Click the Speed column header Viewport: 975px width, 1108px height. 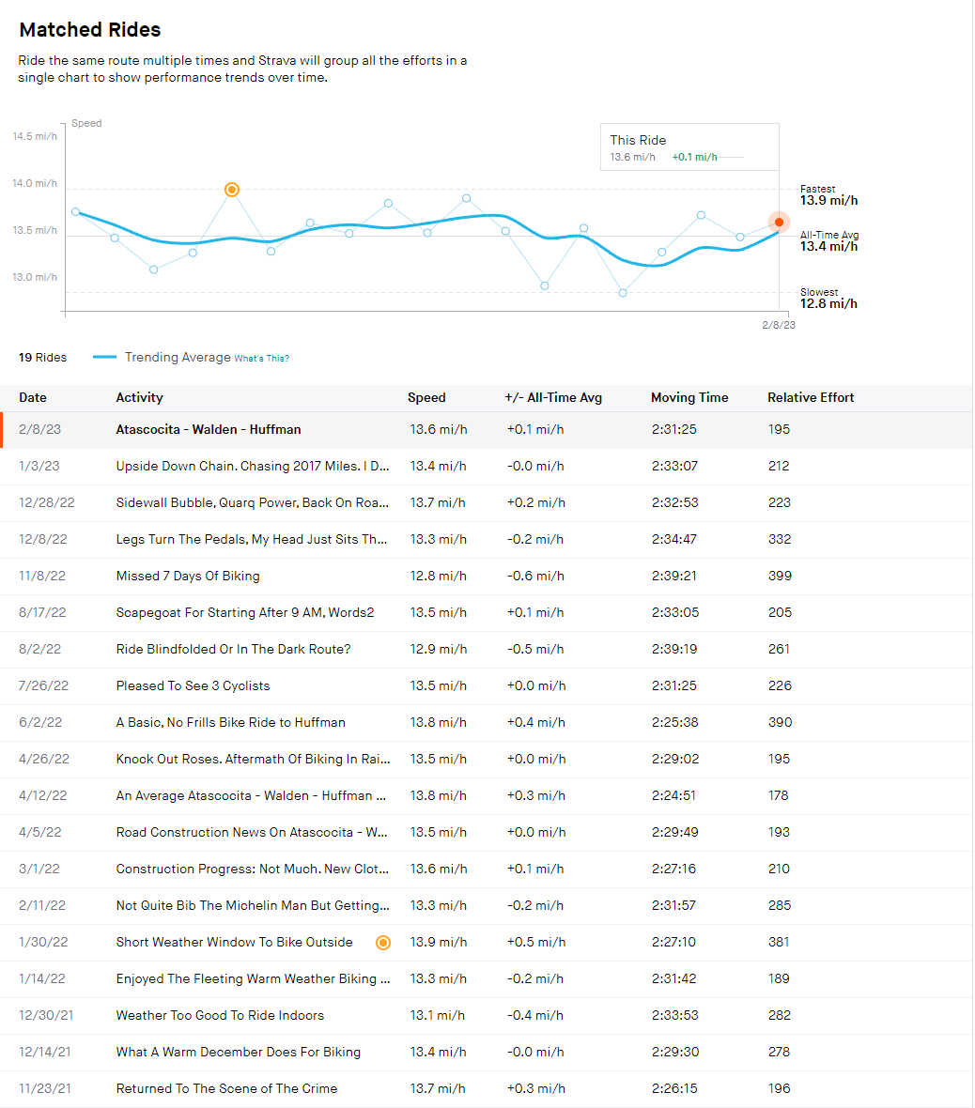pyautogui.click(x=426, y=397)
